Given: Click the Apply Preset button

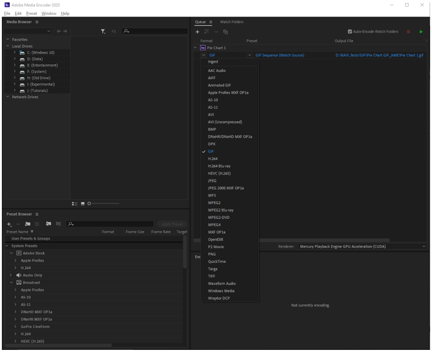Looking at the screenshot, I should coord(172,224).
